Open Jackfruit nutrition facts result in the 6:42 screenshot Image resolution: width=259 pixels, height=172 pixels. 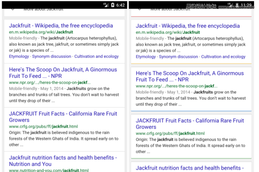(63, 161)
